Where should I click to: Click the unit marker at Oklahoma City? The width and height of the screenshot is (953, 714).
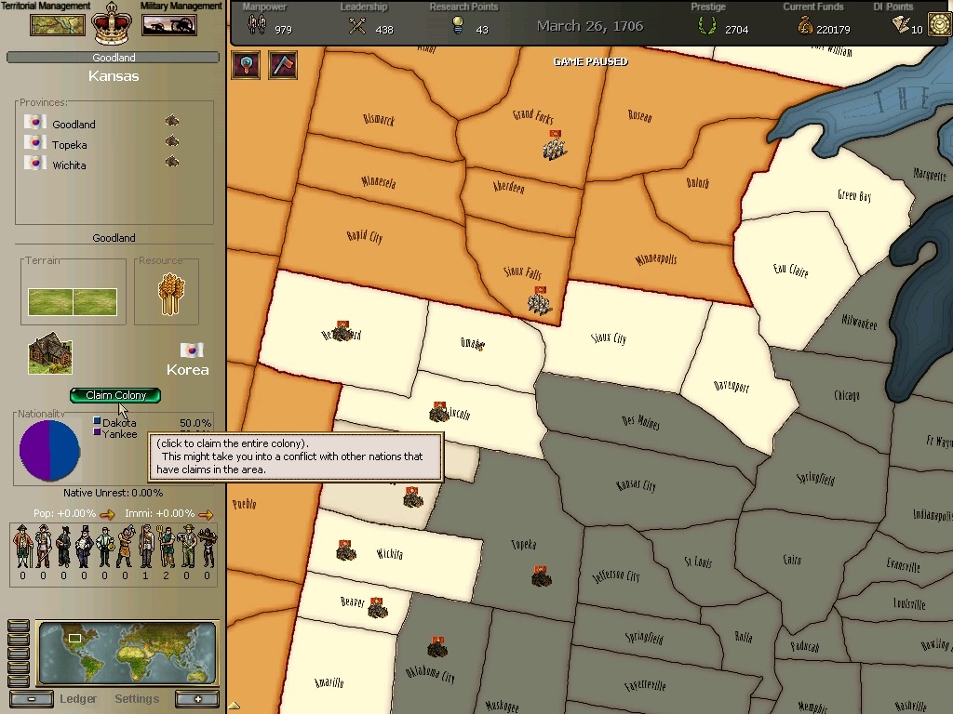[437, 647]
